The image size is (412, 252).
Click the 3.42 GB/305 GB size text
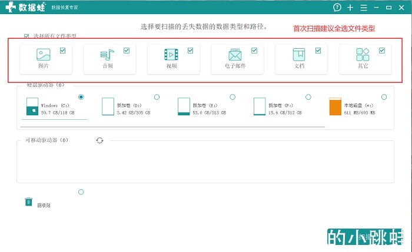[x=134, y=113]
